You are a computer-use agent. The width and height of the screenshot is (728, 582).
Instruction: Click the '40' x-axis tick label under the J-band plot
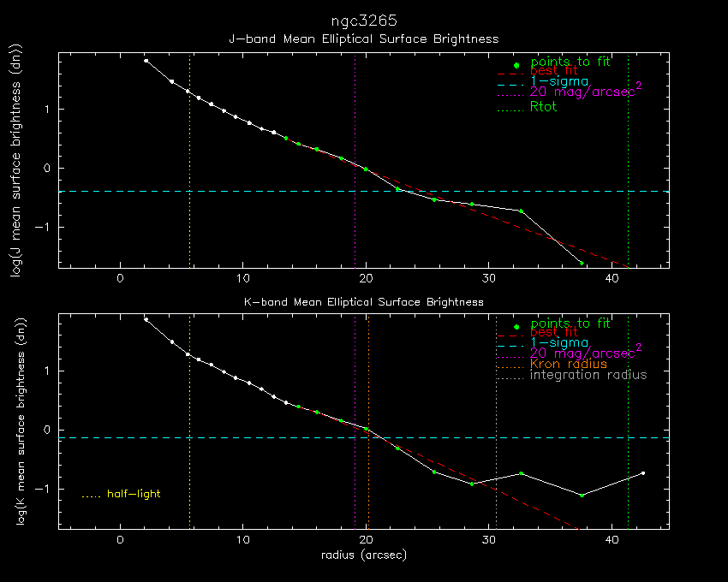612,278
